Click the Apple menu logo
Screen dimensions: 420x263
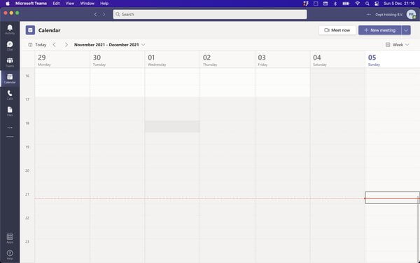pyautogui.click(x=8, y=4)
